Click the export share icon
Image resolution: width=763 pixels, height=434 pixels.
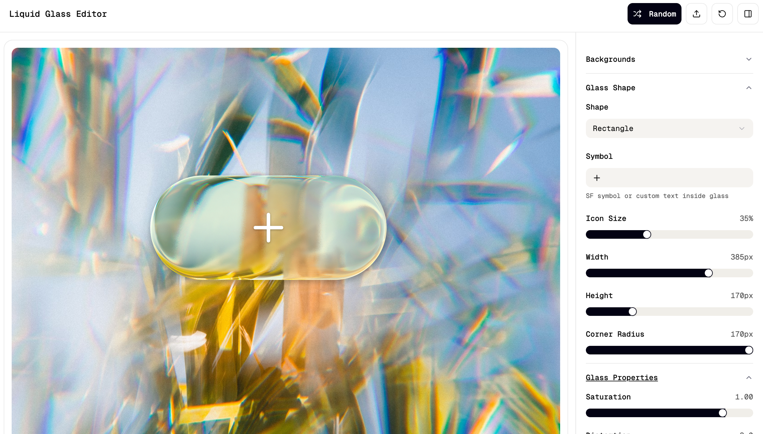click(697, 14)
